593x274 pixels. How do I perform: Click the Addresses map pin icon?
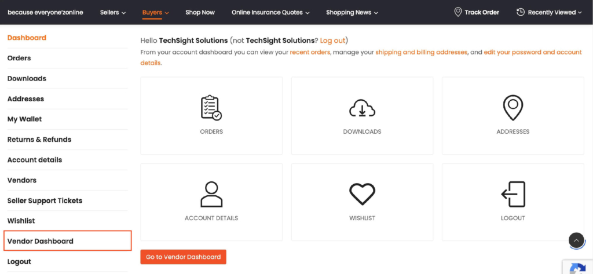(x=513, y=108)
